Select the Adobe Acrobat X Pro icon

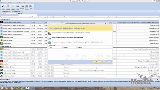click(x=1, y=25)
